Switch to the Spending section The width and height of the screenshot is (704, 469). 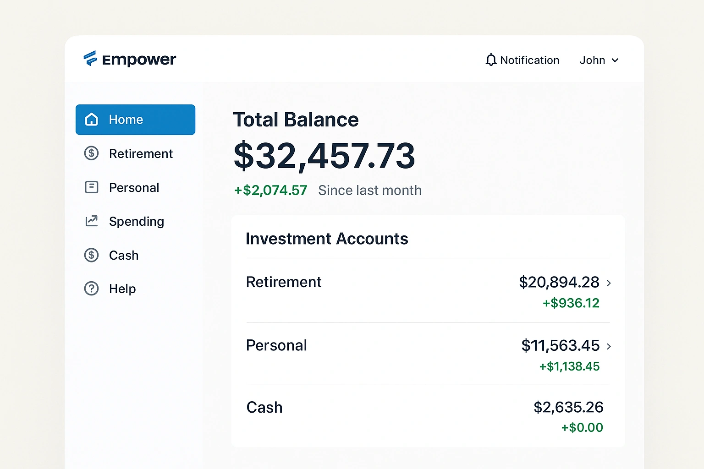(x=137, y=221)
